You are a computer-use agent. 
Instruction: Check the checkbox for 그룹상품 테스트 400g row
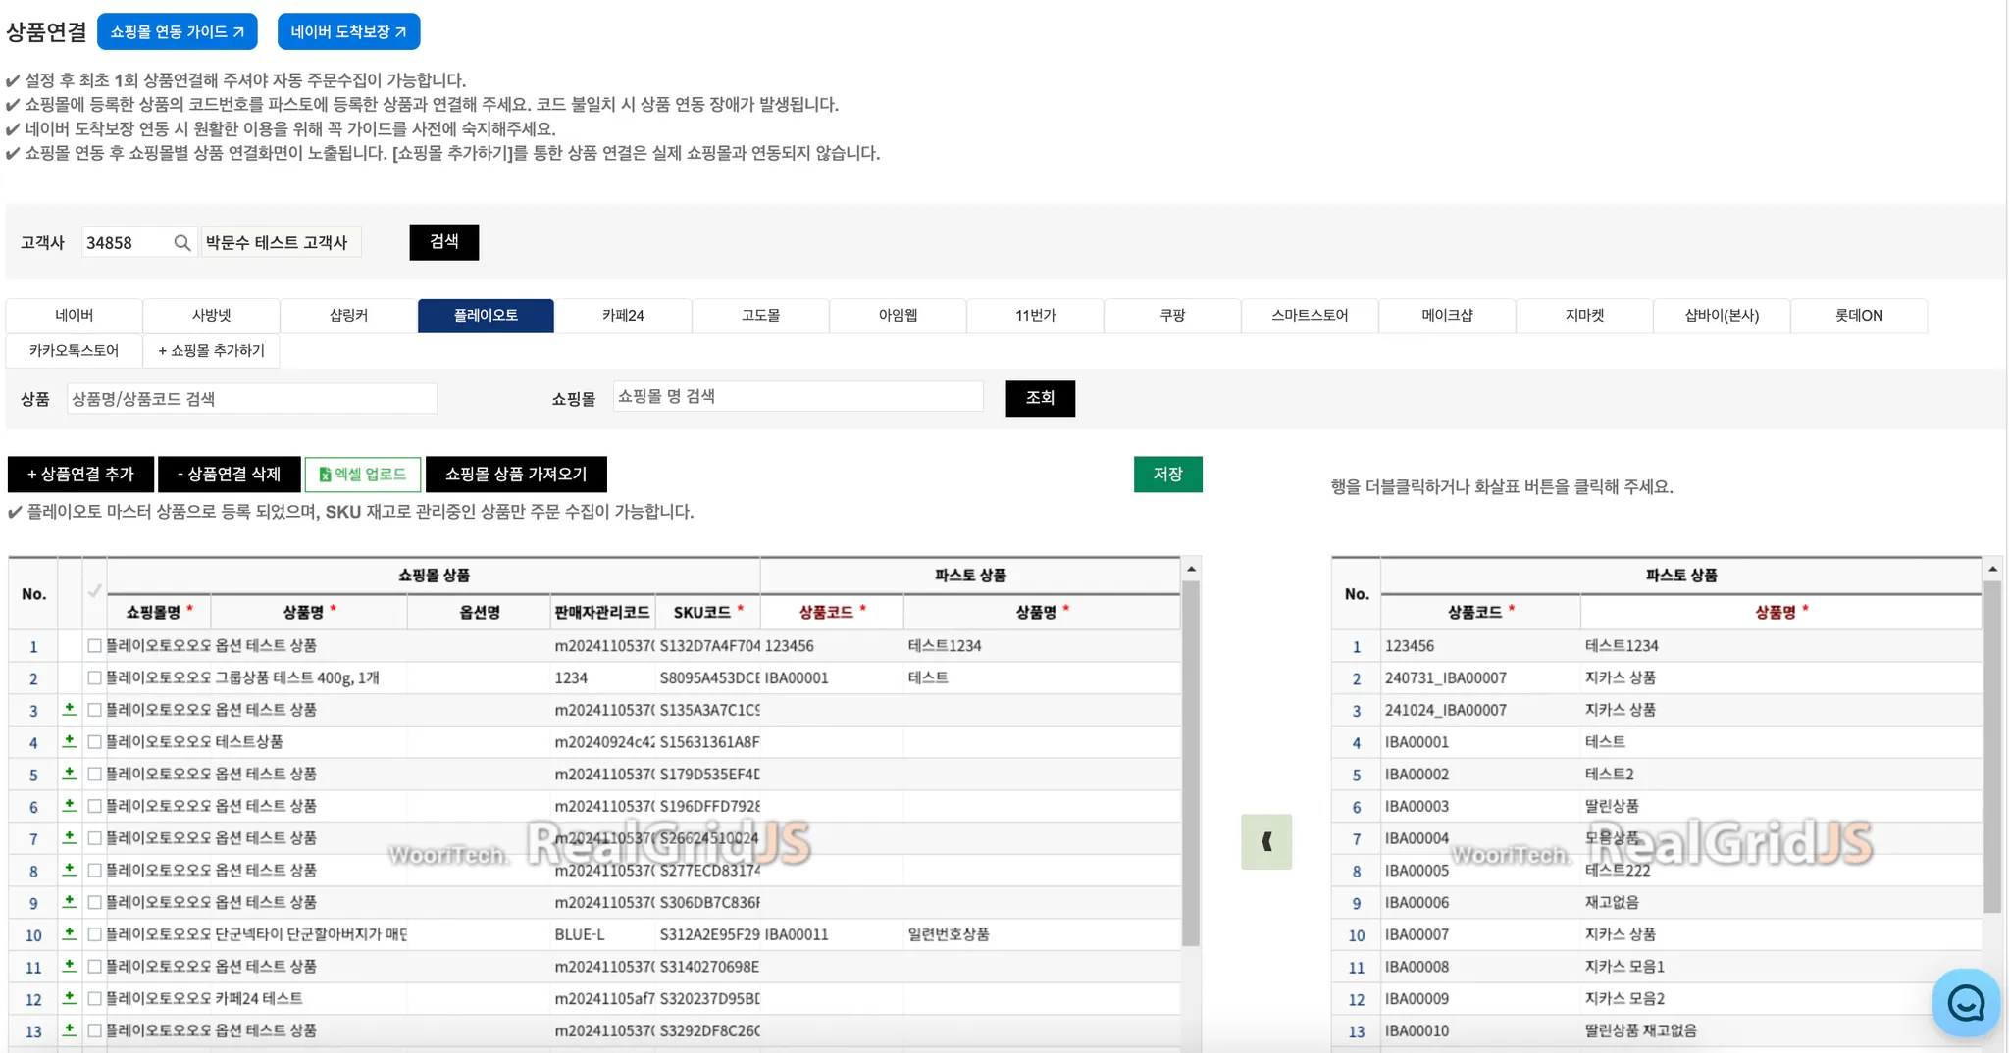pos(94,677)
